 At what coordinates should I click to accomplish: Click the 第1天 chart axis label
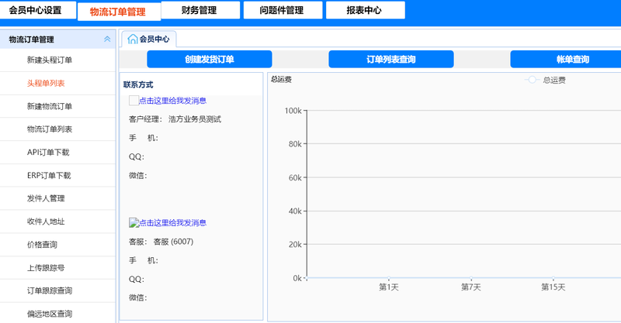pos(389,287)
